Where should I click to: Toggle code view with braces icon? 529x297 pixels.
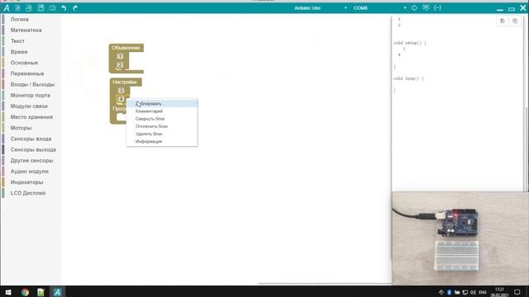pos(437,7)
